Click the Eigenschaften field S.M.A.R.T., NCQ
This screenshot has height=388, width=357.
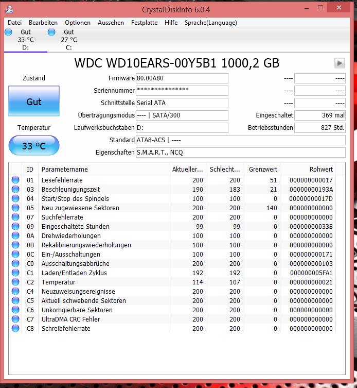point(241,153)
